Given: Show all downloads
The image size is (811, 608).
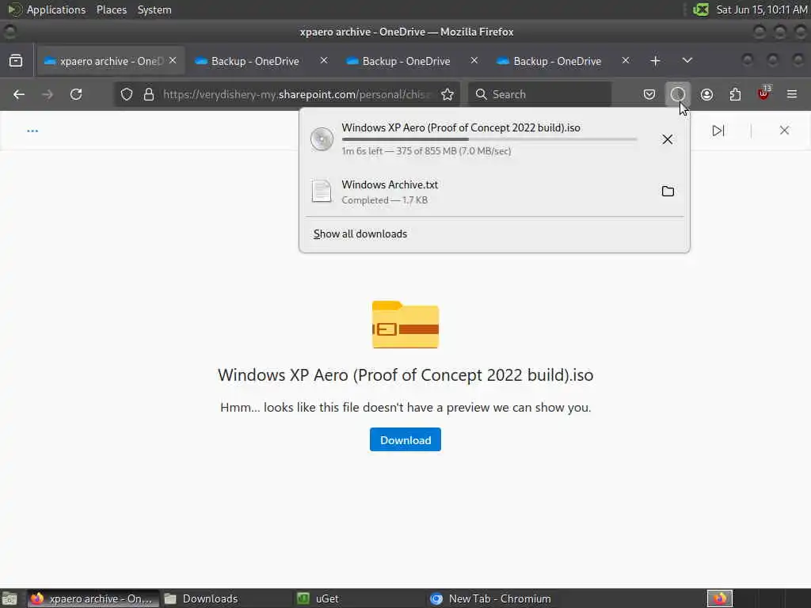Looking at the screenshot, I should (x=360, y=234).
